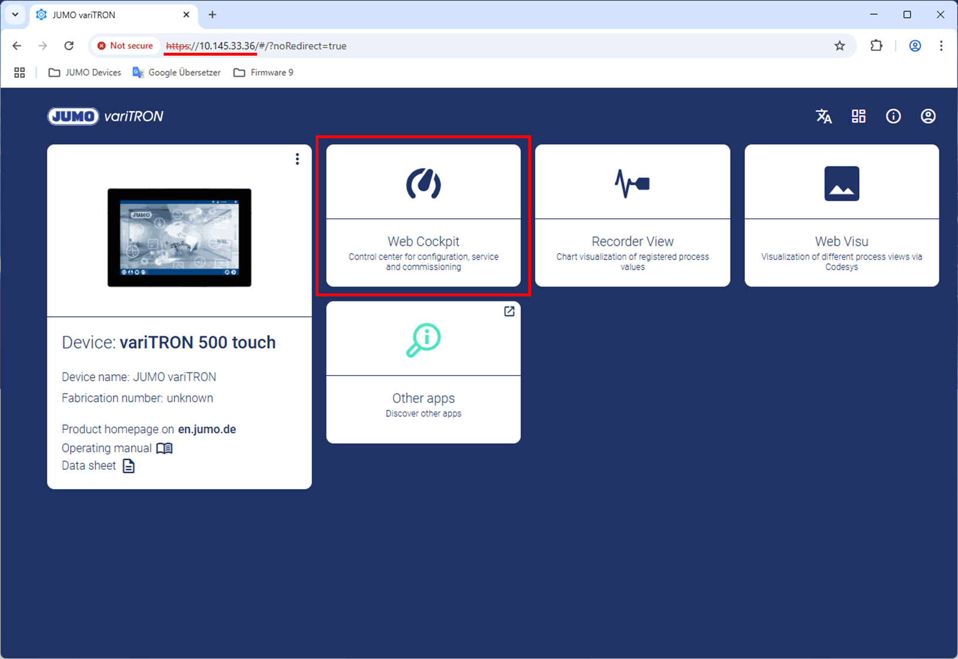The width and height of the screenshot is (958, 659).
Task: Expand the tab search dropdown
Action: pos(15,15)
